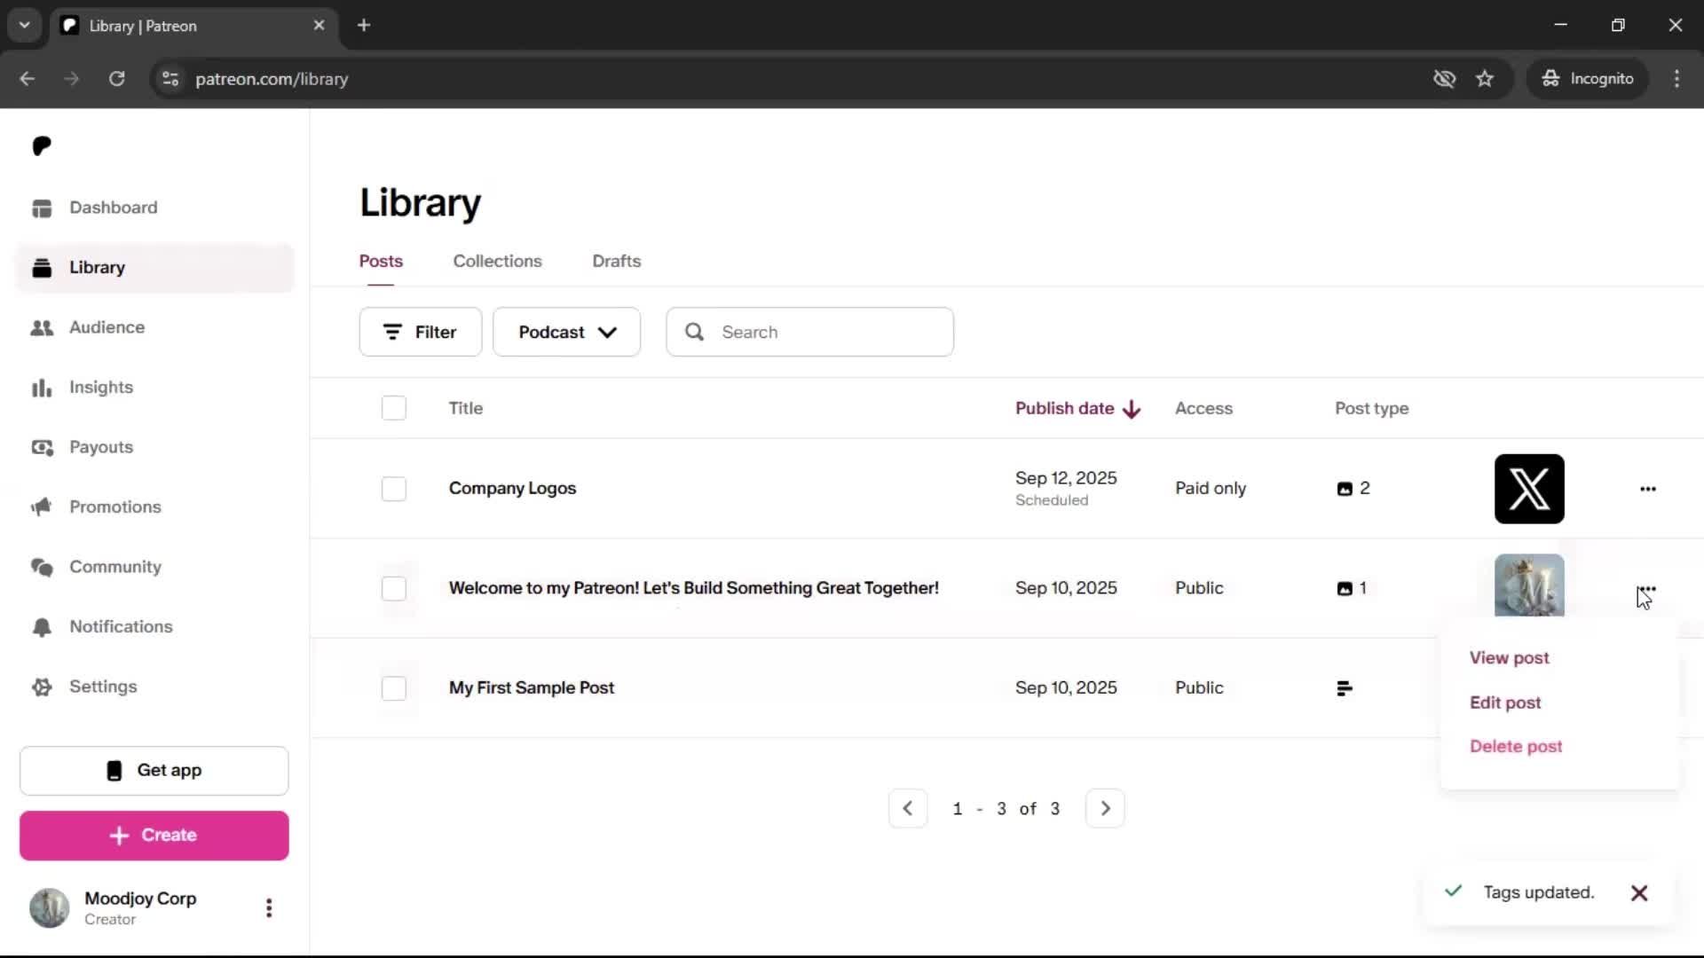View site information icon in address bar
The height and width of the screenshot is (958, 1704).
[x=170, y=79]
